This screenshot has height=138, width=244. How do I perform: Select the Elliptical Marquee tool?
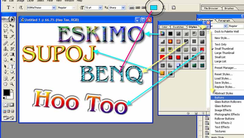5,26
